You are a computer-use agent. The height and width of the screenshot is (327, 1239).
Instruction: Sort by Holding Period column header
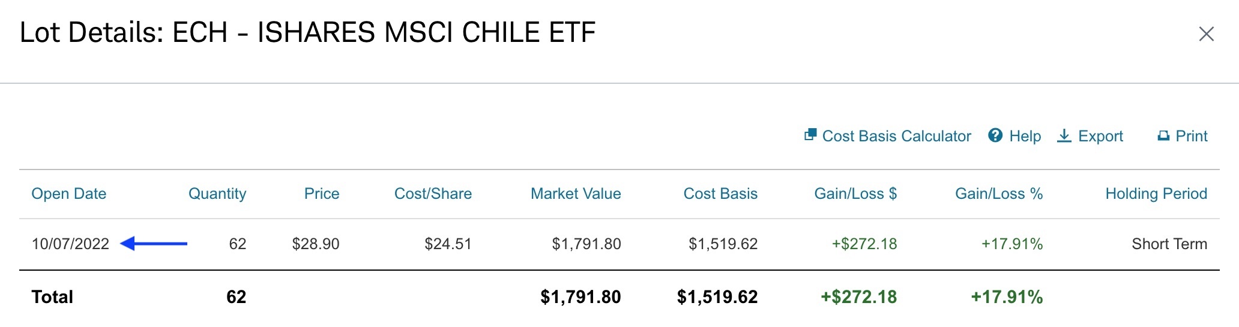point(1156,193)
